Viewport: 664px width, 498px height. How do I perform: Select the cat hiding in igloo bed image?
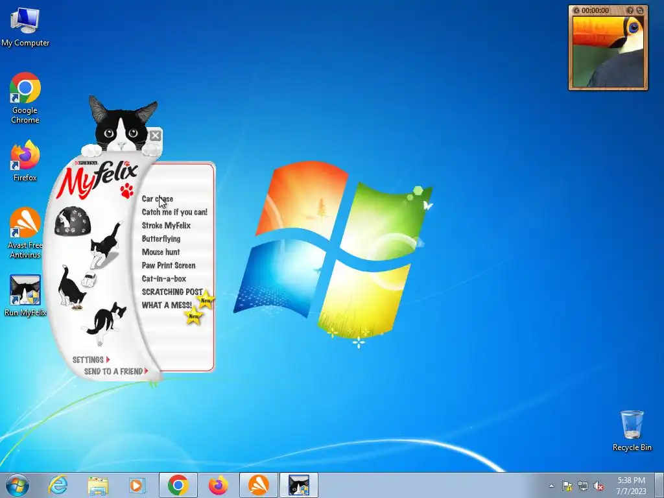pos(73,220)
